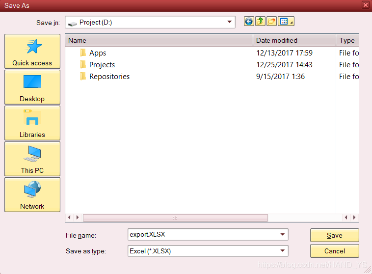The height and width of the screenshot is (274, 372).
Task: Close the Save As dialog
Action: click(x=365, y=5)
